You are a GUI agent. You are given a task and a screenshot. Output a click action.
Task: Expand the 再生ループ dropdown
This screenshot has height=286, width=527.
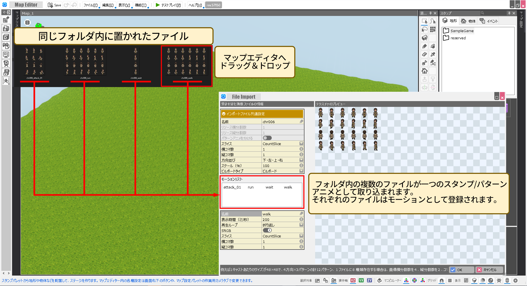301,225
